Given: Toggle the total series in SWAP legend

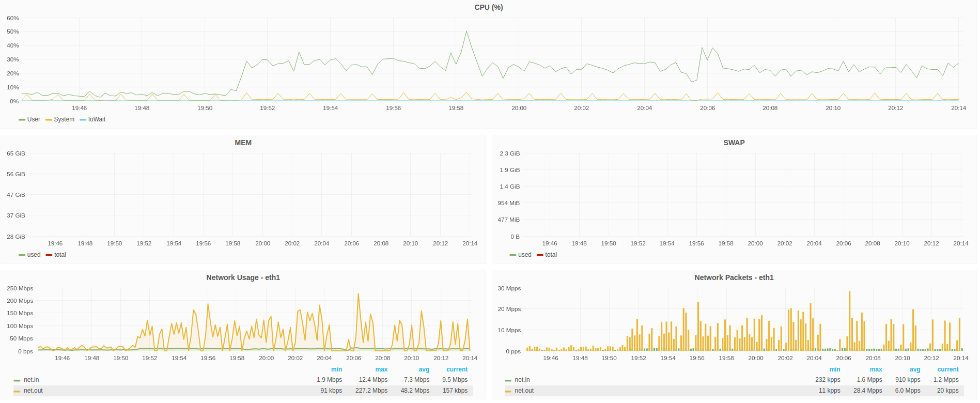Looking at the screenshot, I should click(x=551, y=255).
